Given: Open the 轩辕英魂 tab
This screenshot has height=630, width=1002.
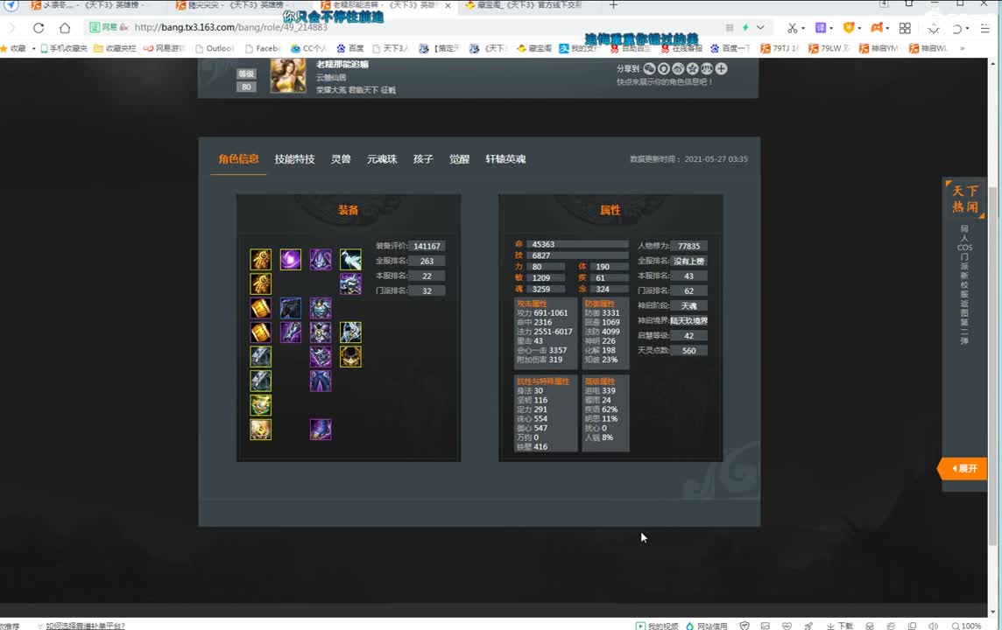Looking at the screenshot, I should pos(505,159).
